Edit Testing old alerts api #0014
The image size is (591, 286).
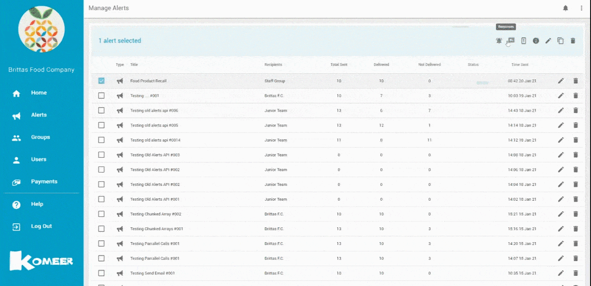[561, 140]
